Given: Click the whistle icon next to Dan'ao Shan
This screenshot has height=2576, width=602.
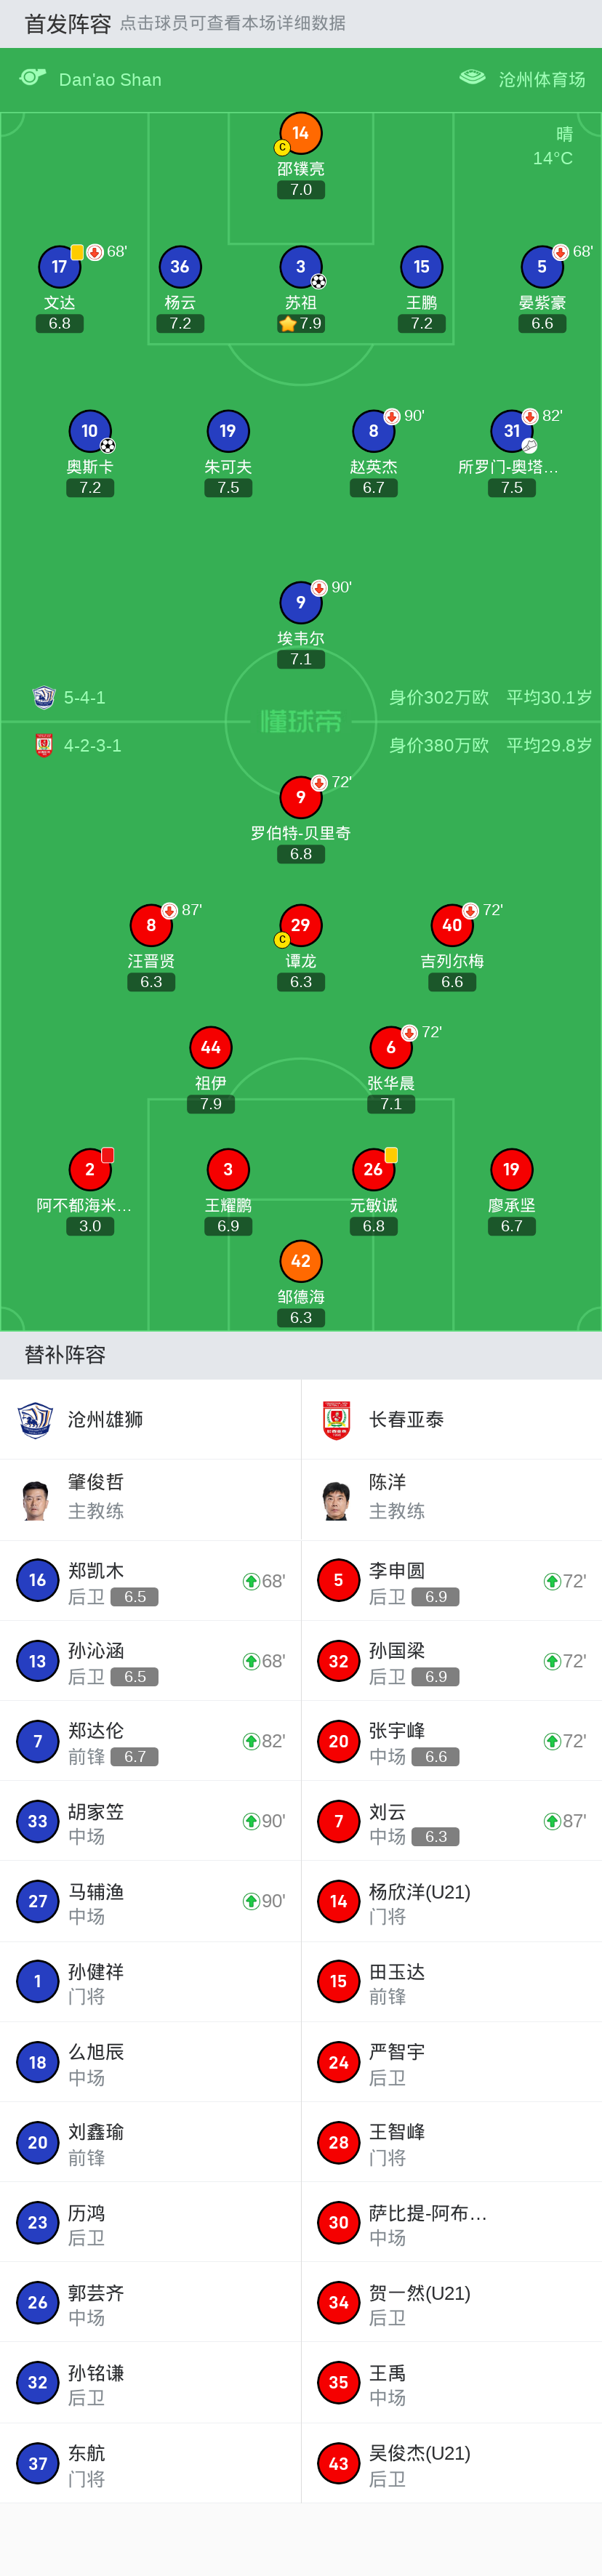Looking at the screenshot, I should (x=34, y=78).
